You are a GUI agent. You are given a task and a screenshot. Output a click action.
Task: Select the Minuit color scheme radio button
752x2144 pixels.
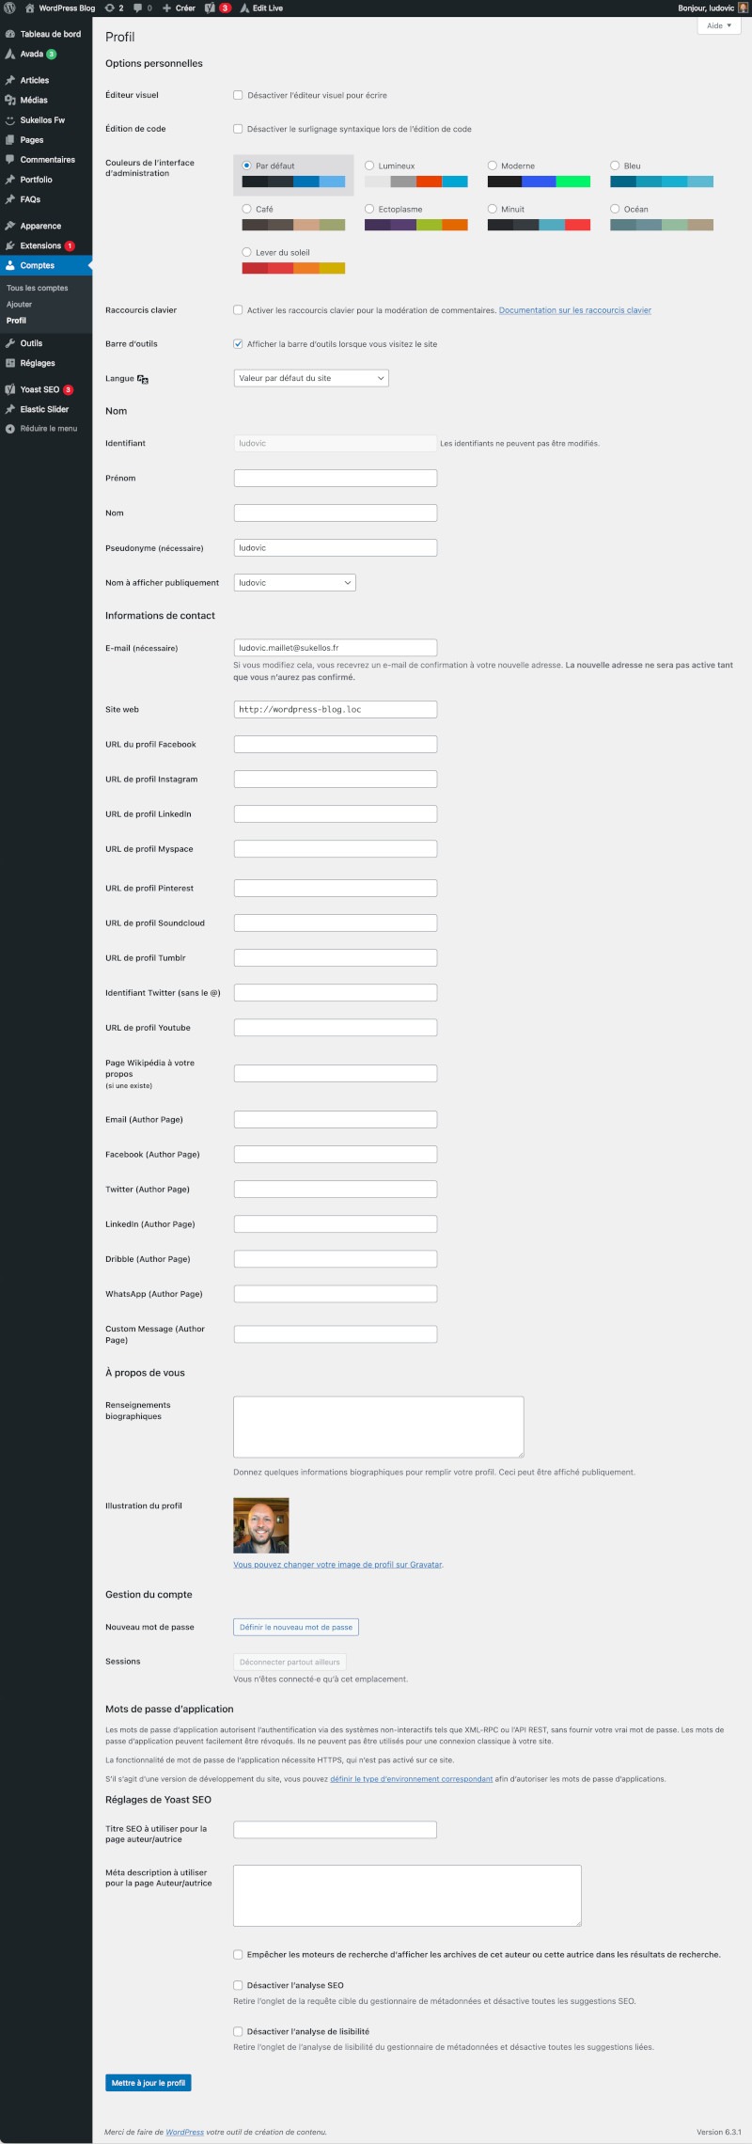493,209
